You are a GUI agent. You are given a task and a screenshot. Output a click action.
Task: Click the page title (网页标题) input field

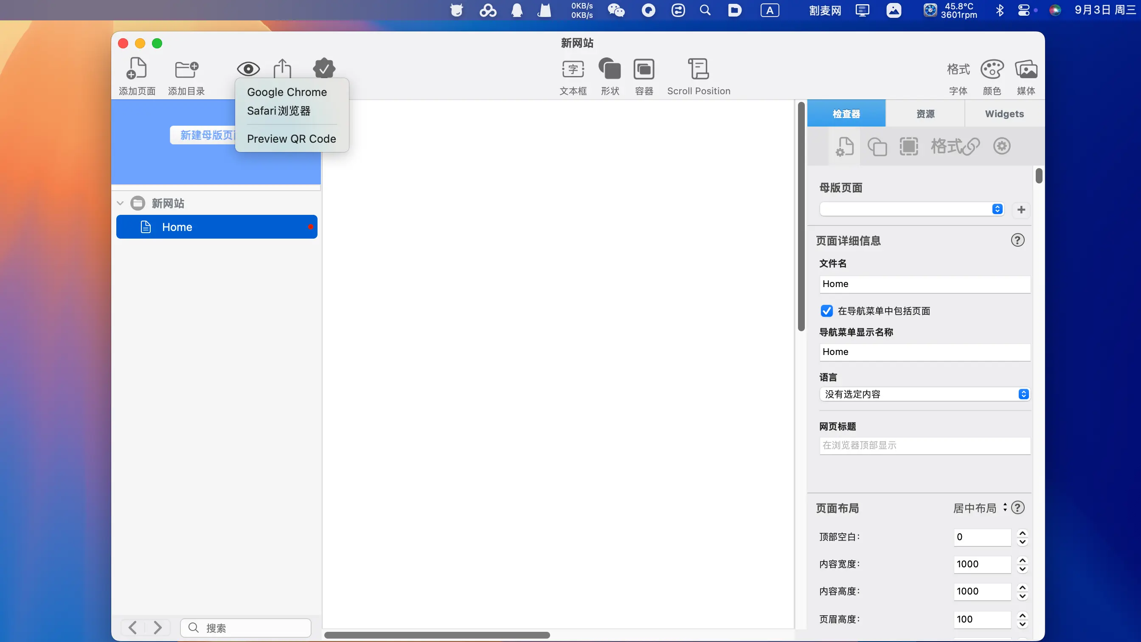(x=925, y=445)
